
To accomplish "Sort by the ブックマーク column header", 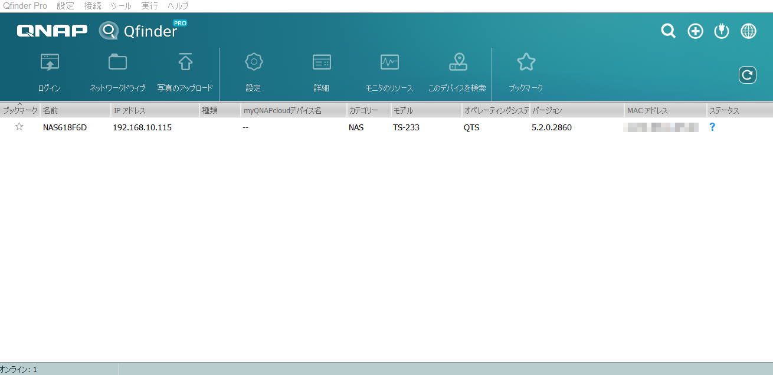I will click(20, 110).
